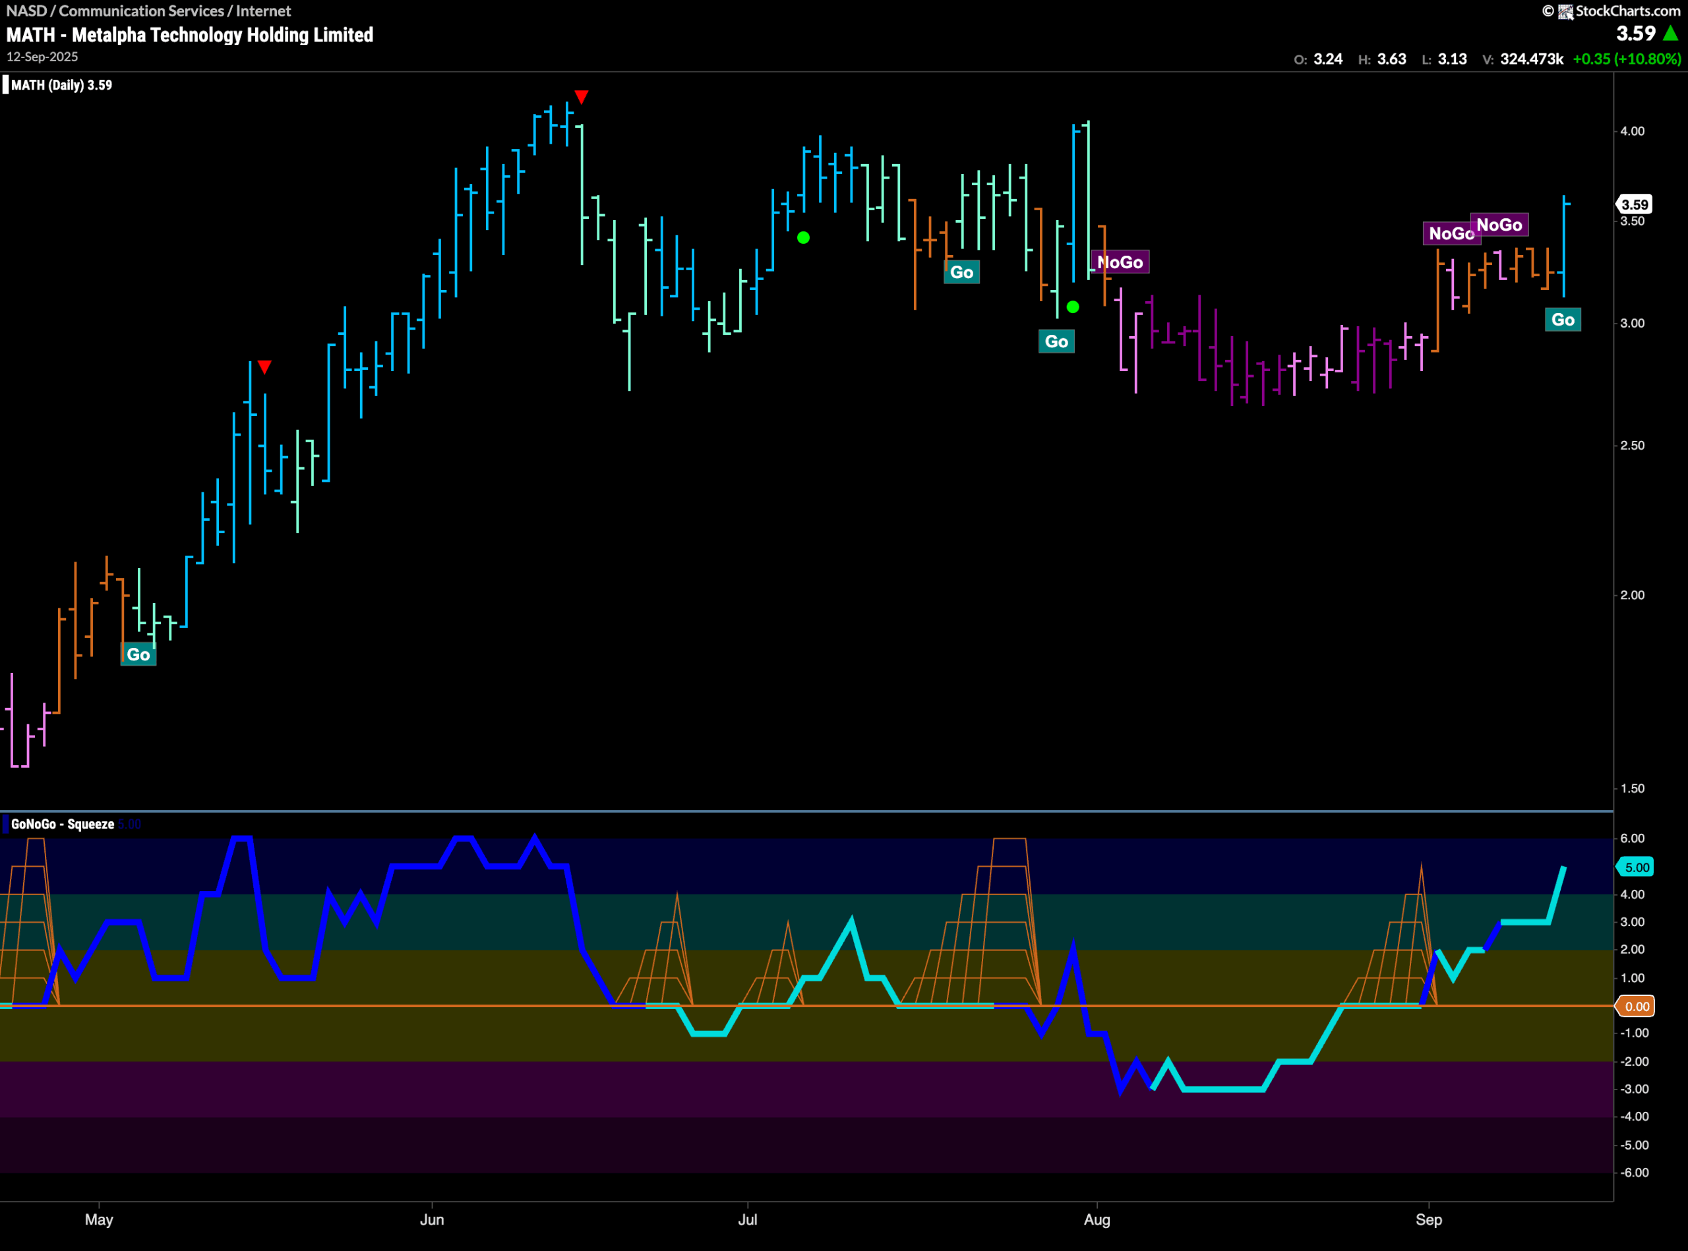The height and width of the screenshot is (1251, 1688).
Task: Select the GoNoGo - Squeeze panel label
Action: [63, 824]
